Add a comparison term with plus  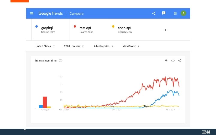coord(166,30)
